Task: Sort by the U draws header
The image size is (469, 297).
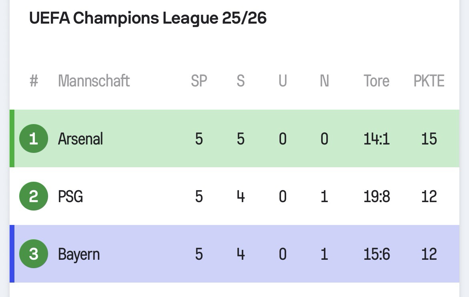Action: point(283,81)
